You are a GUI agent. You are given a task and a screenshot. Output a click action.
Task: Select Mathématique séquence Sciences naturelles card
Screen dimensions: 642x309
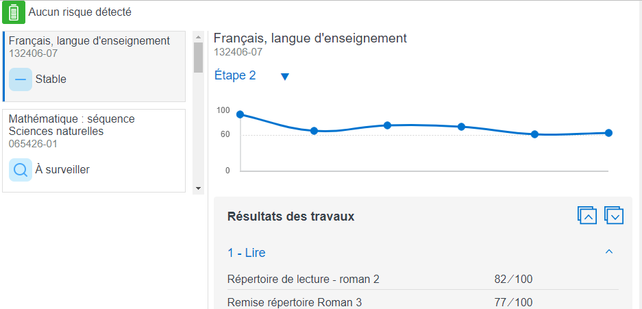[x=94, y=150]
